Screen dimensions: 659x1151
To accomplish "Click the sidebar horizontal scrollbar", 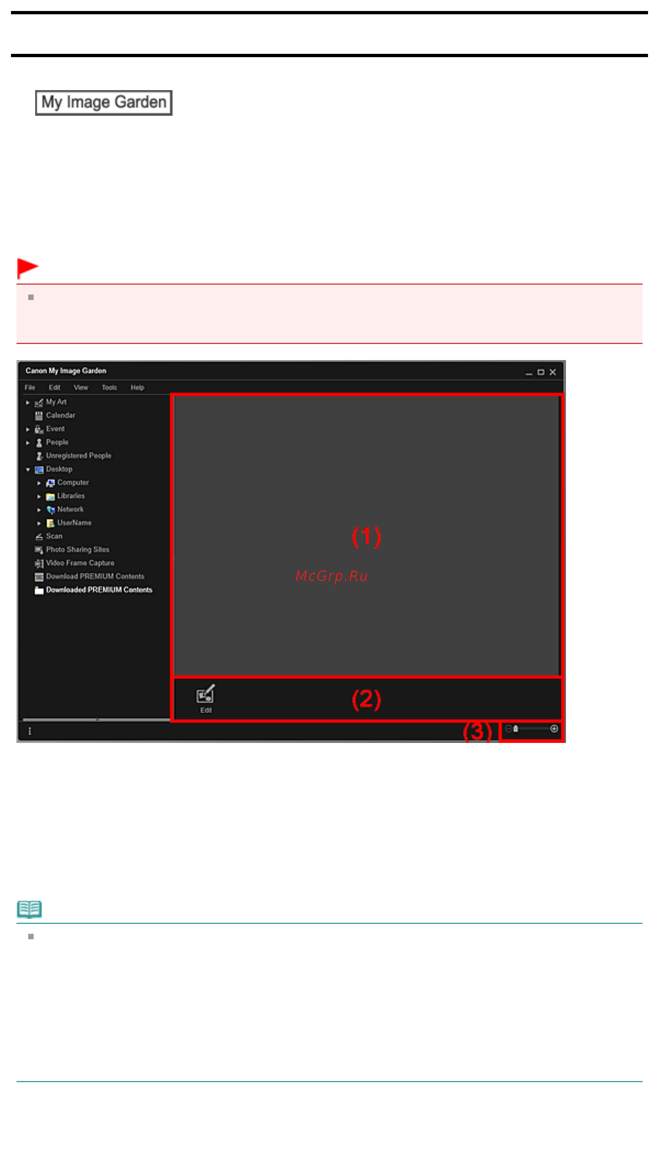I will point(96,720).
